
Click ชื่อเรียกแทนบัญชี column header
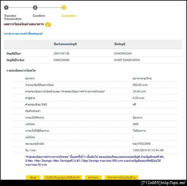click(65, 44)
